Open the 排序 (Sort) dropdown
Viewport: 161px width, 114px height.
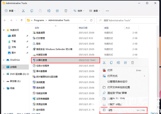point(79,11)
